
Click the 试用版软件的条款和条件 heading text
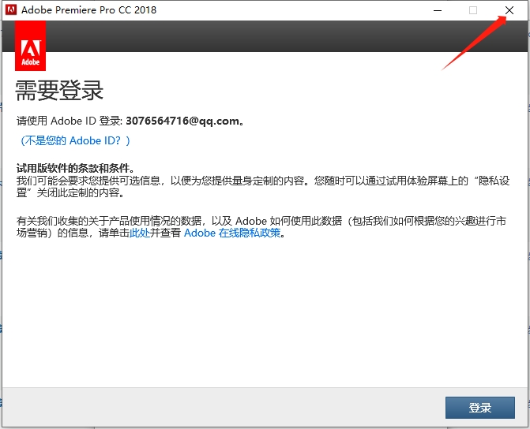[75, 168]
